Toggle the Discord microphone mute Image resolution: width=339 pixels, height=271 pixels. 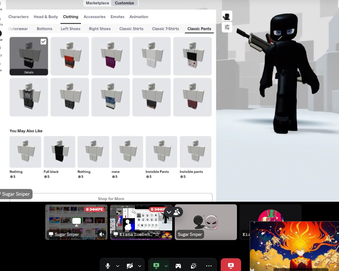(108, 266)
